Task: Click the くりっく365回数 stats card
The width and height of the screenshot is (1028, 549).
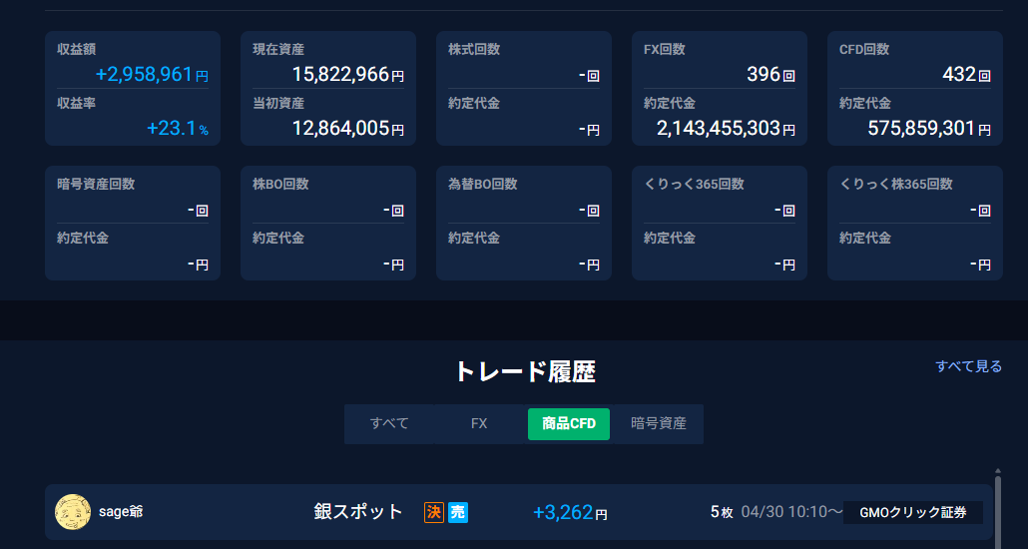Action: pos(720,224)
